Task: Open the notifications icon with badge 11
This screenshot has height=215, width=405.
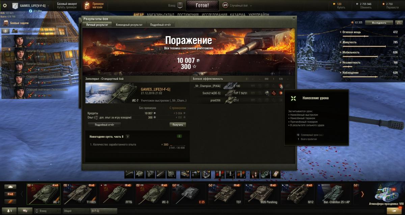Action: pyautogui.click(x=395, y=210)
